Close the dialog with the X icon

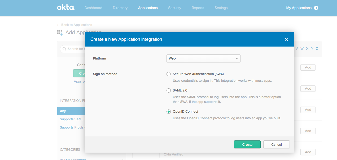coord(286,40)
